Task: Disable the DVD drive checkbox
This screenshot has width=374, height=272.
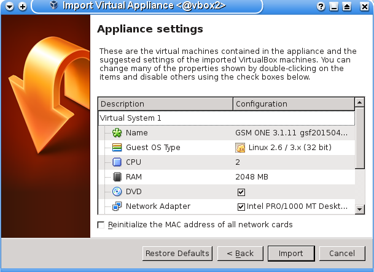Action: 241,192
